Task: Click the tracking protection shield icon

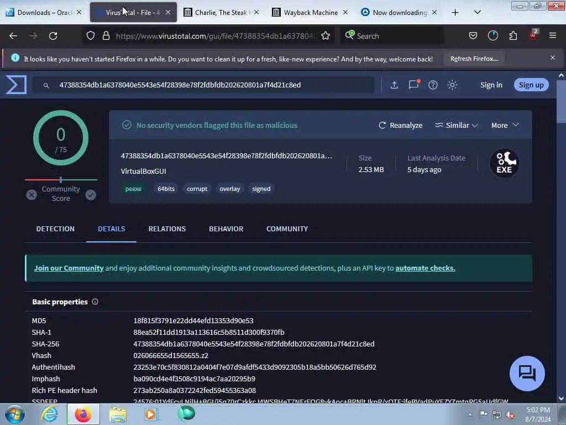Action: tap(91, 35)
